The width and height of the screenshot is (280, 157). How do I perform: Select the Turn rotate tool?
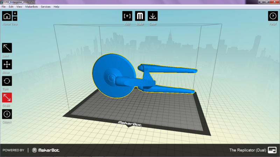coord(7,81)
